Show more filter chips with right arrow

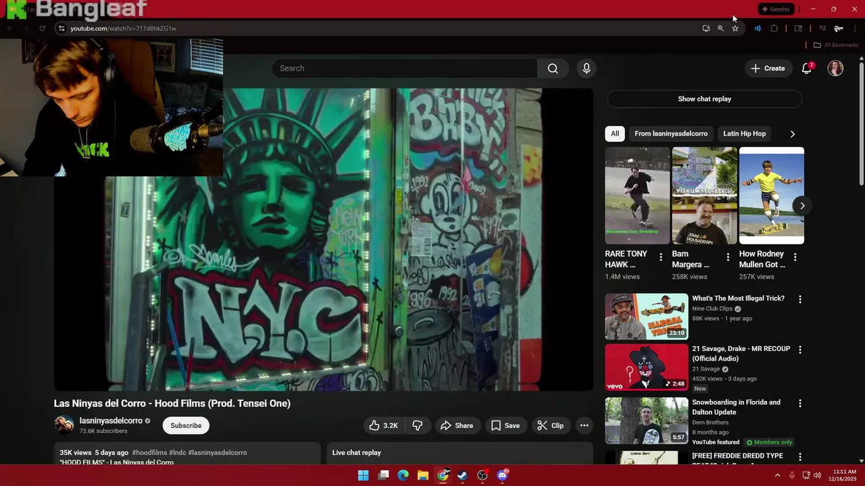(x=793, y=134)
